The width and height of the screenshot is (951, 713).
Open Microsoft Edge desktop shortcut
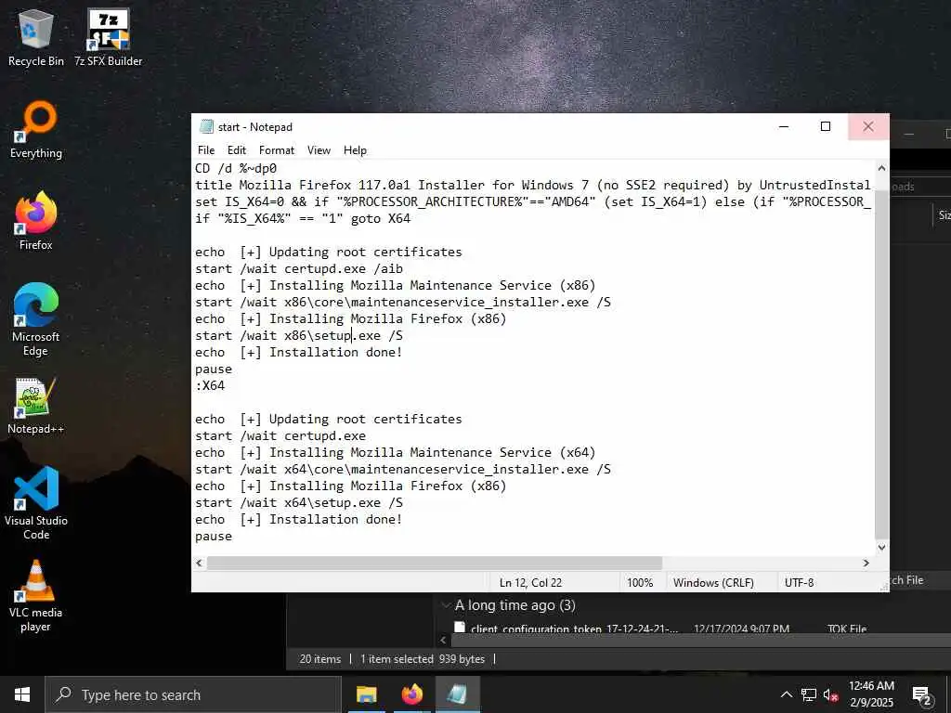(36, 319)
